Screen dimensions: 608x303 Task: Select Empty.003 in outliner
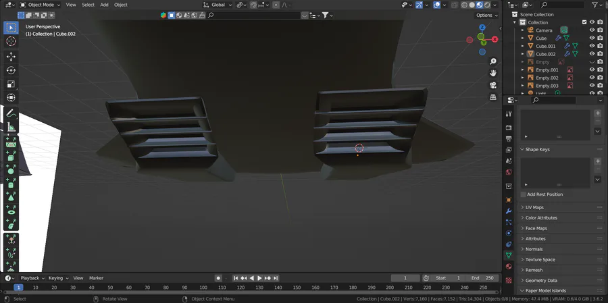click(x=547, y=86)
